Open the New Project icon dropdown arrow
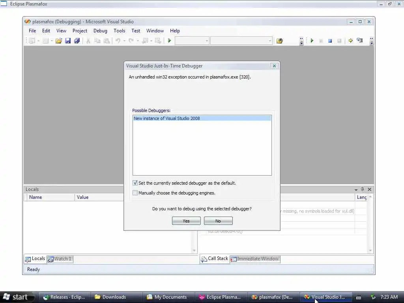 pyautogui.click(x=38, y=41)
